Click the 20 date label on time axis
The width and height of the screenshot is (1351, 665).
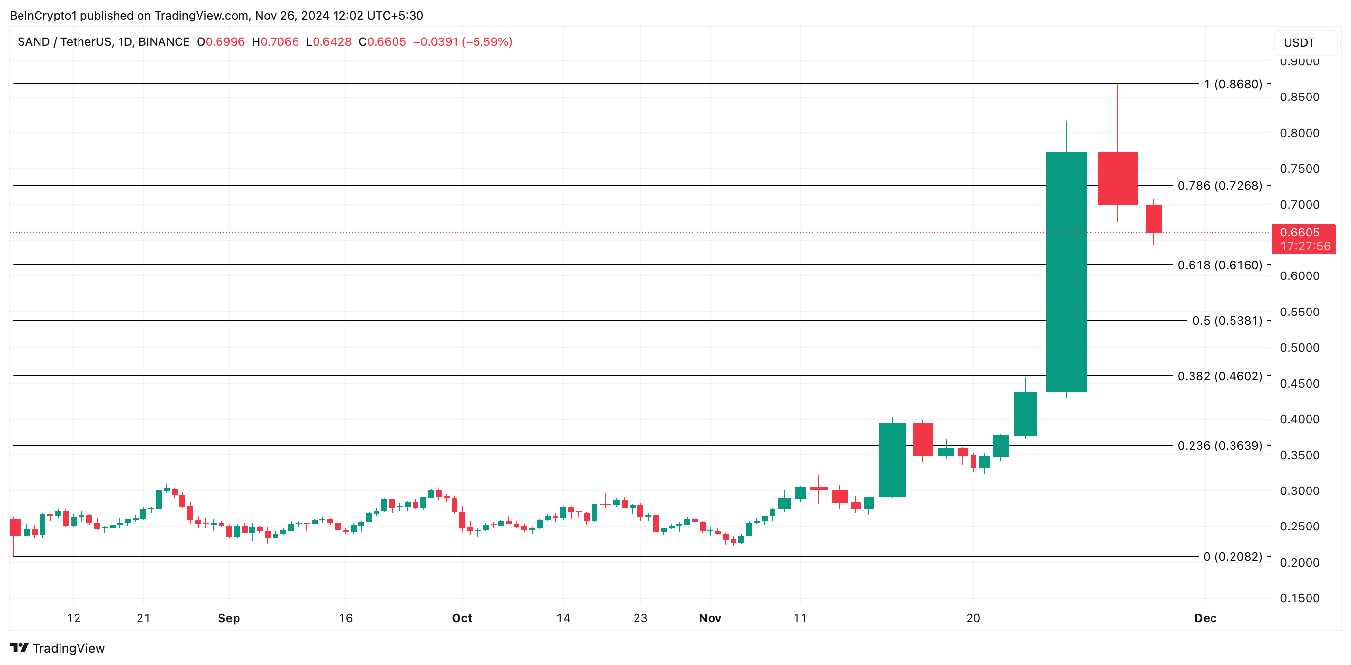pyautogui.click(x=974, y=618)
